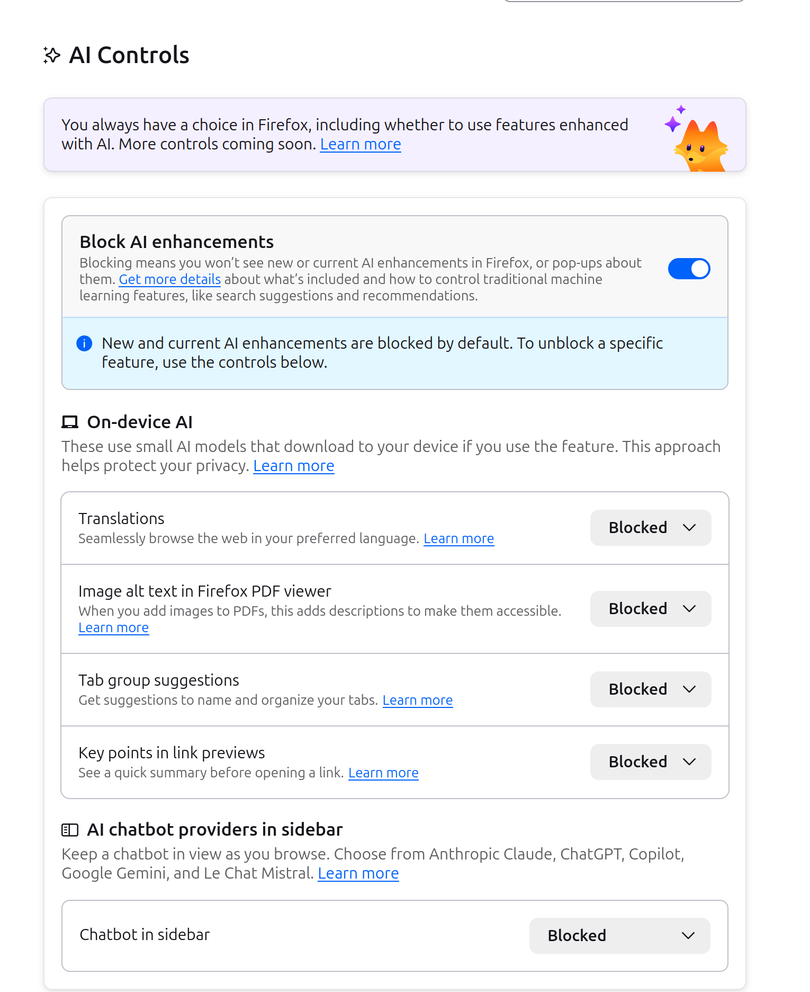
Task: Open the Chatbot in sidebar Blocked dropdown
Action: (x=619, y=935)
